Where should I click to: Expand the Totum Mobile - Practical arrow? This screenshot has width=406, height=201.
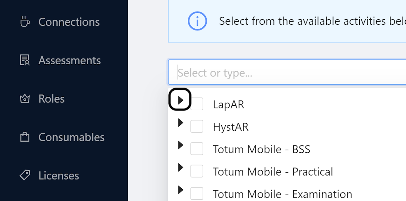pyautogui.click(x=180, y=167)
